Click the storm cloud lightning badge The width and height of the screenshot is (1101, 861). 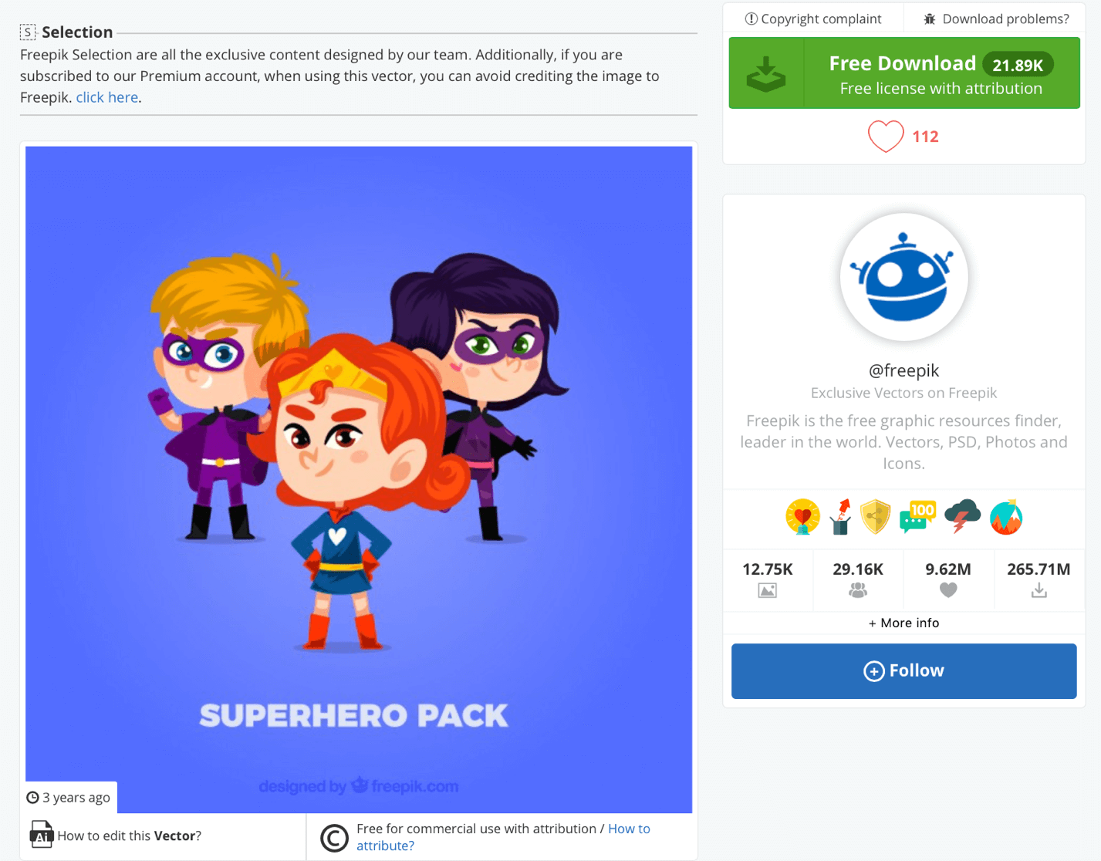pos(961,515)
